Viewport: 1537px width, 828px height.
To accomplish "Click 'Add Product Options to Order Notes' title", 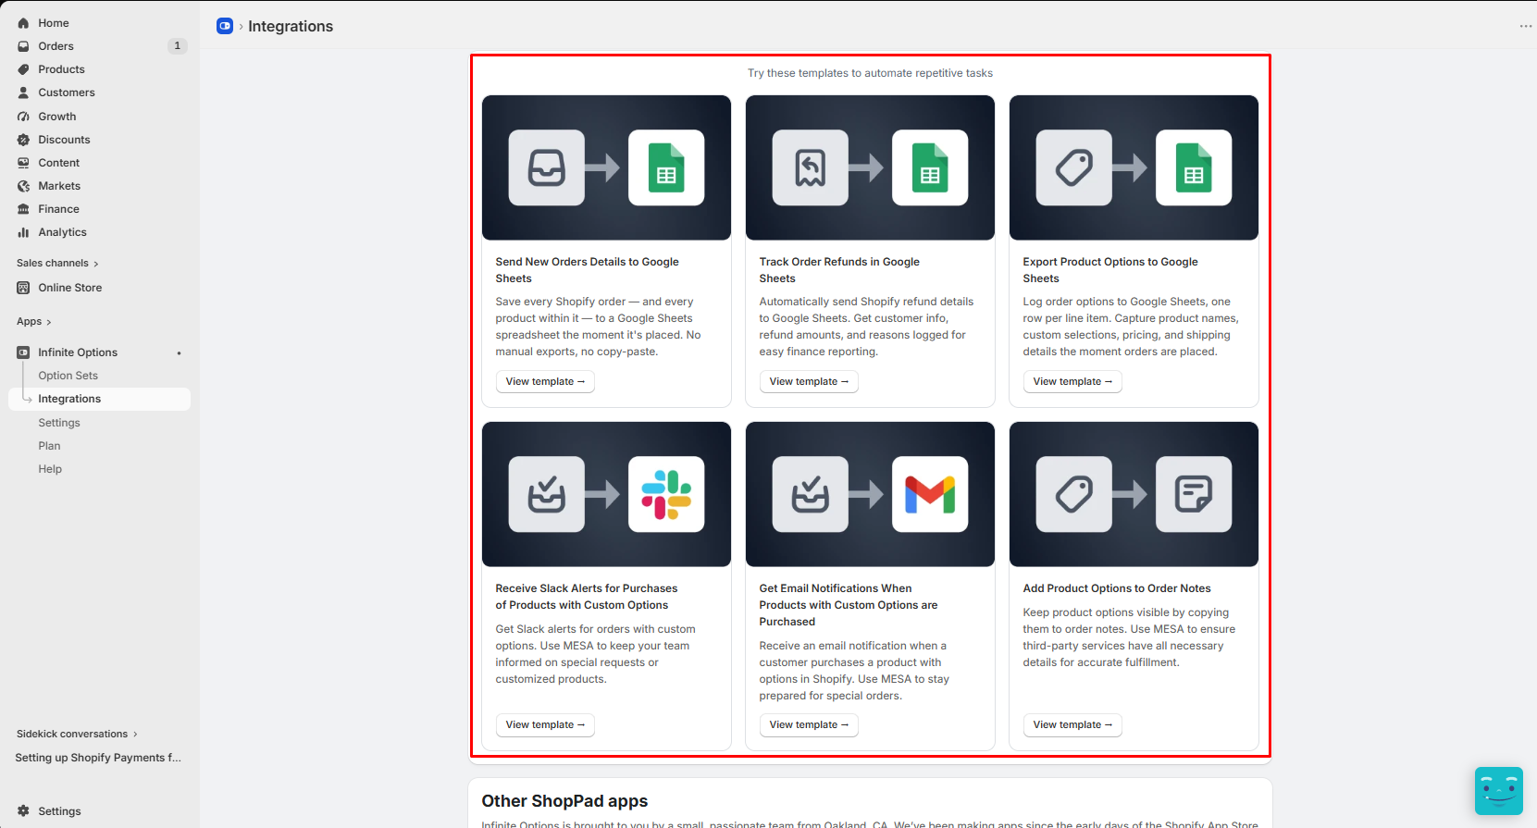I will click(x=1117, y=588).
